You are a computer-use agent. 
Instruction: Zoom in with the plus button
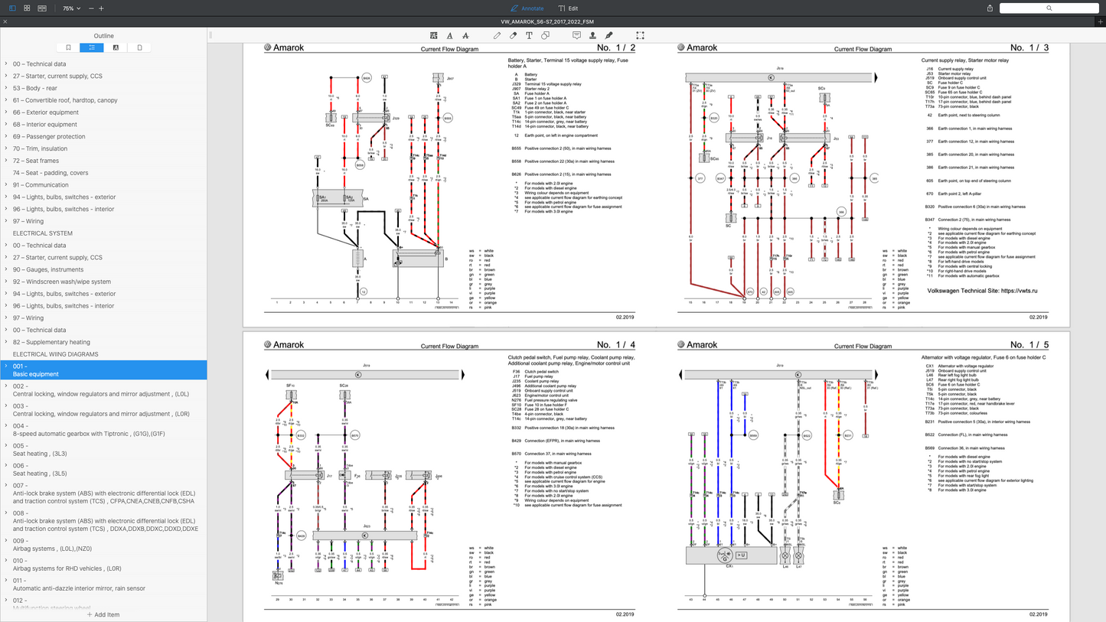[101, 8]
